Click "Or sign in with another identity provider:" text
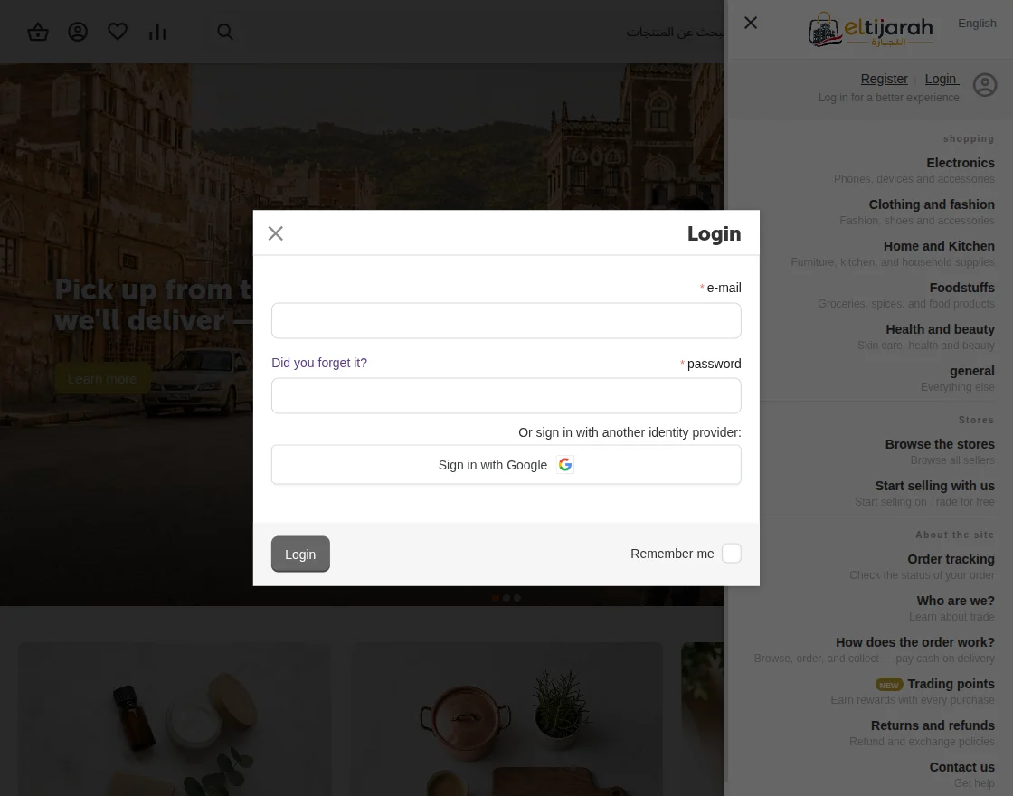The image size is (1013, 796). click(630, 432)
